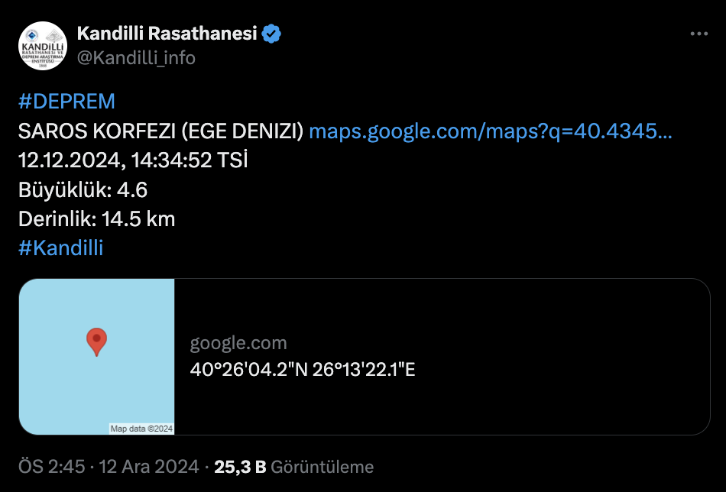Click the Map data ©2024 attribution label
This screenshot has width=726, height=492.
pos(141,429)
